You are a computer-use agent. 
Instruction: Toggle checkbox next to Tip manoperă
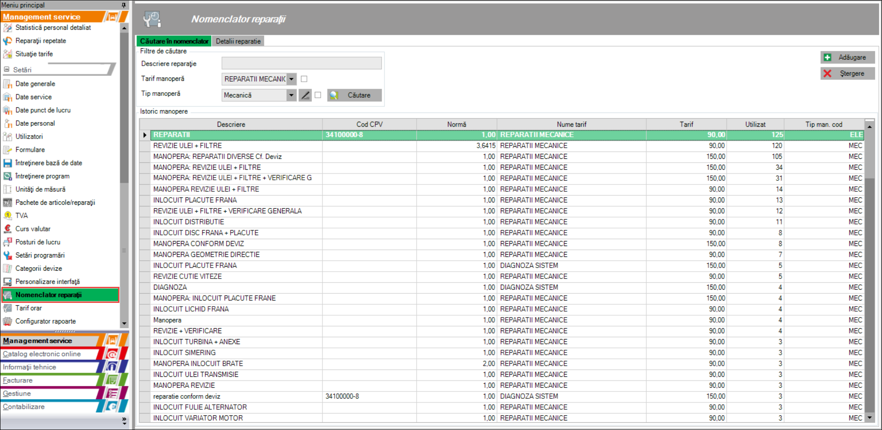[x=318, y=95]
